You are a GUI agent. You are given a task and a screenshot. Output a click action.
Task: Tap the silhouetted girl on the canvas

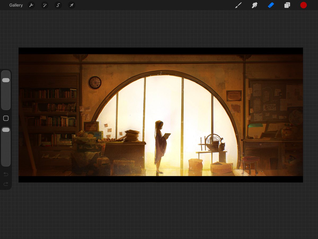(161, 147)
